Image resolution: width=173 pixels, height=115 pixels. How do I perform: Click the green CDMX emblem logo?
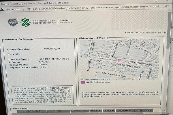point(25,22)
